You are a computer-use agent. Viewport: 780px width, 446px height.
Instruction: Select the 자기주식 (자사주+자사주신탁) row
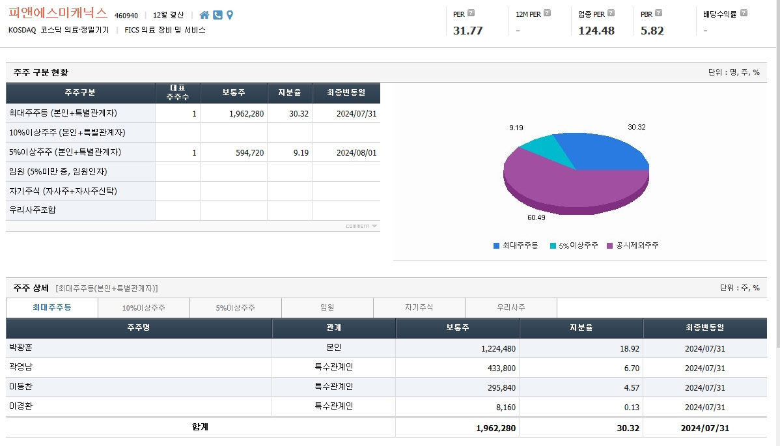point(193,191)
